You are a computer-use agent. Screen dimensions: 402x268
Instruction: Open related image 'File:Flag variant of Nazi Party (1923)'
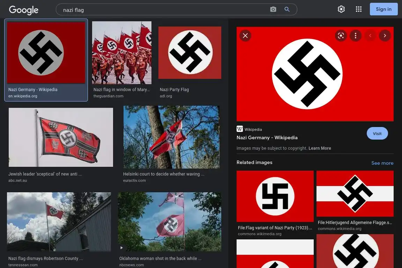click(275, 196)
